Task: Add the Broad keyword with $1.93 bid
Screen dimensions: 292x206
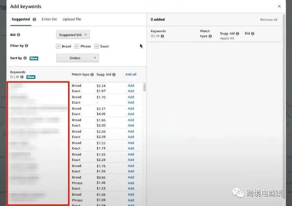Action: click(131, 154)
